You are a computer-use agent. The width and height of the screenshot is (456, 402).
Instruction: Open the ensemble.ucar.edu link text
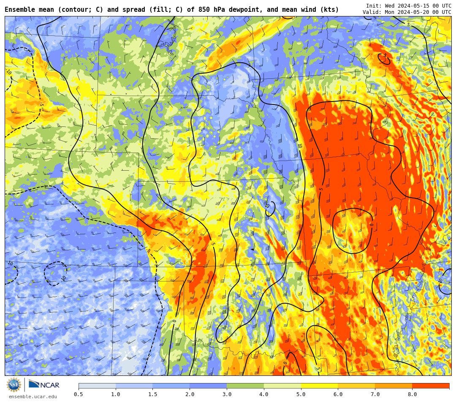point(33,397)
